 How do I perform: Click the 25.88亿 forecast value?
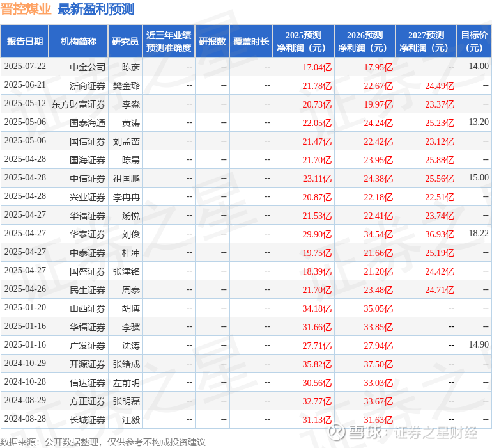point(440,160)
